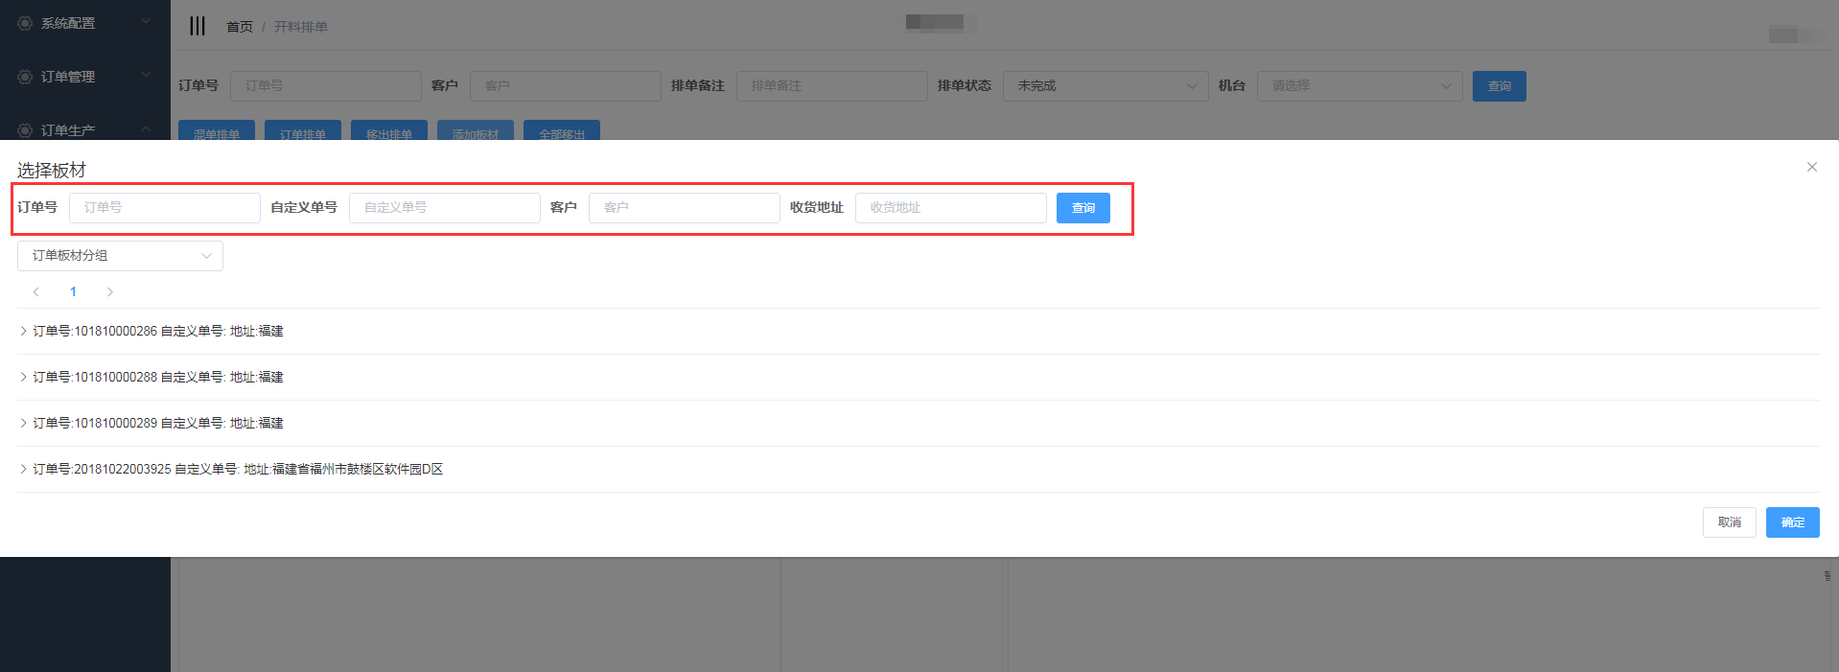The image size is (1839, 672).
Task: Open the 订单板材分组 dropdown
Action: [x=120, y=256]
